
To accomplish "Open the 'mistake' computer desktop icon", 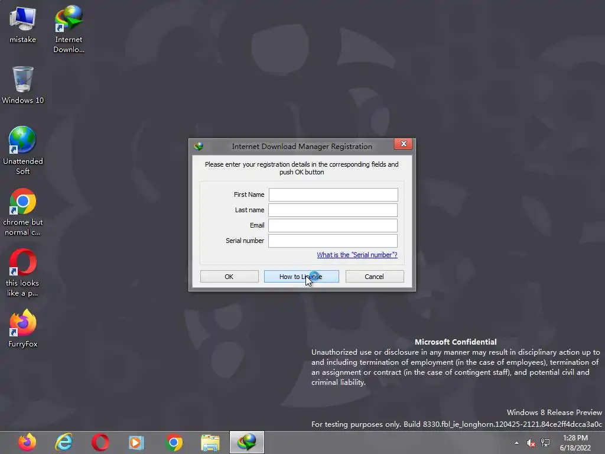I will (x=22, y=25).
